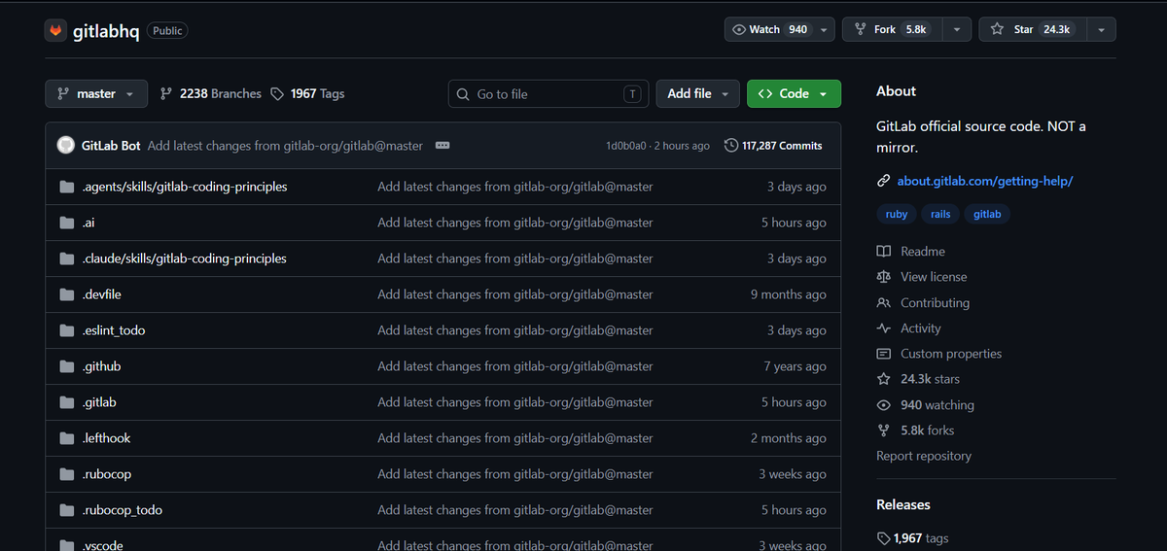This screenshot has height=551, width=1167.
Task: Click the Custom properties note icon
Action: [x=883, y=354]
